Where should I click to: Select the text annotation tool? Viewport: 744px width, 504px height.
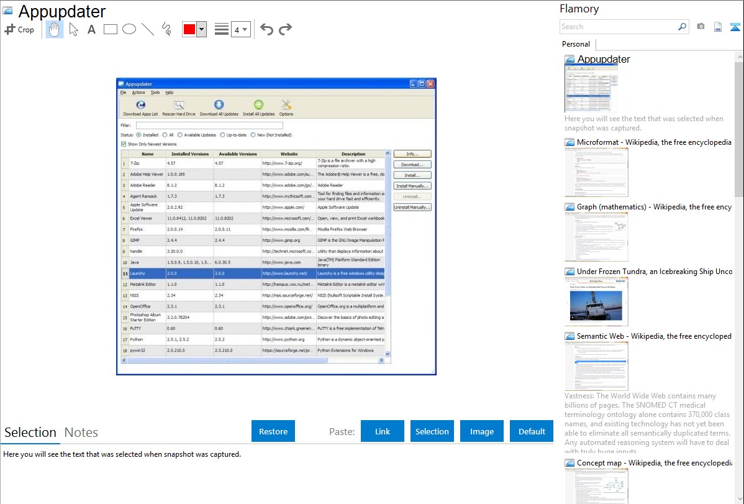tap(91, 29)
